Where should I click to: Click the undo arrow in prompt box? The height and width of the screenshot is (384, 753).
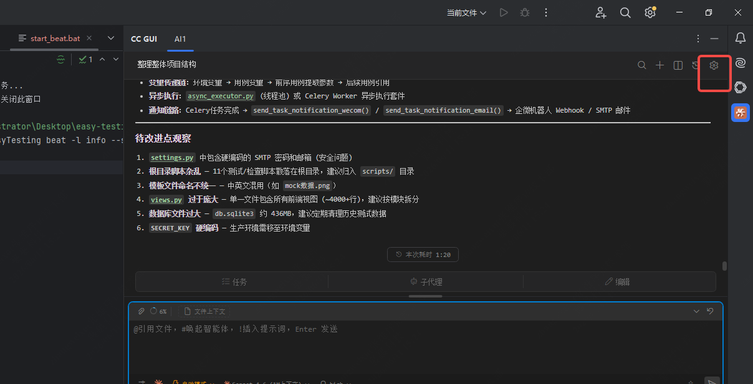pyautogui.click(x=710, y=311)
